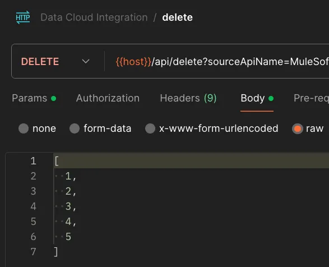Click the value '2,' in body editor
Viewport: 329px width, 267px height.
[71, 191]
